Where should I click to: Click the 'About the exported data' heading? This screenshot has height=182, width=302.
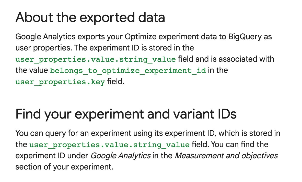(x=90, y=18)
